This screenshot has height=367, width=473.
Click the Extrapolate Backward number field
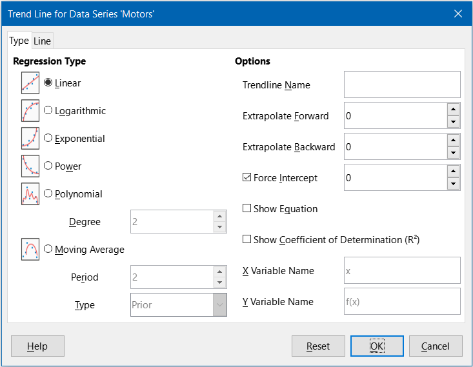click(x=396, y=147)
